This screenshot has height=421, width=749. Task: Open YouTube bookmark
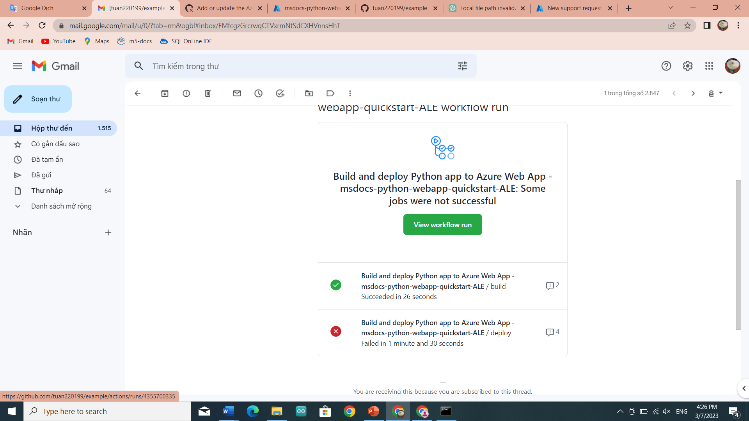point(59,41)
